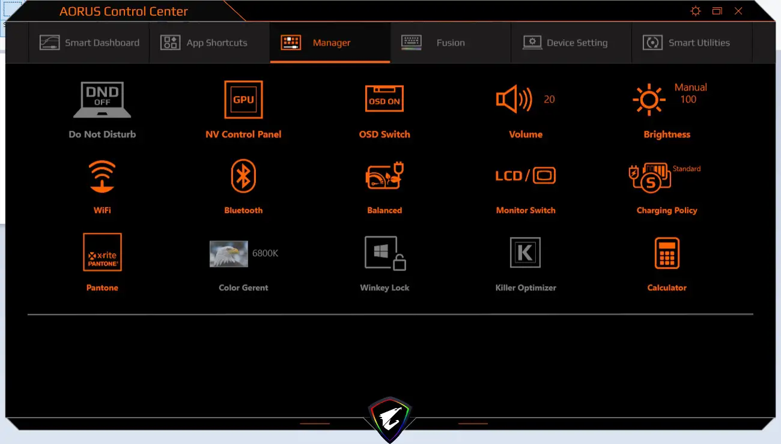The height and width of the screenshot is (444, 781).
Task: Click the Balanced label
Action: (384, 211)
